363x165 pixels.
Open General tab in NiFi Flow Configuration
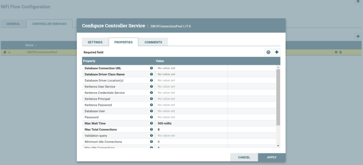coord(13,24)
